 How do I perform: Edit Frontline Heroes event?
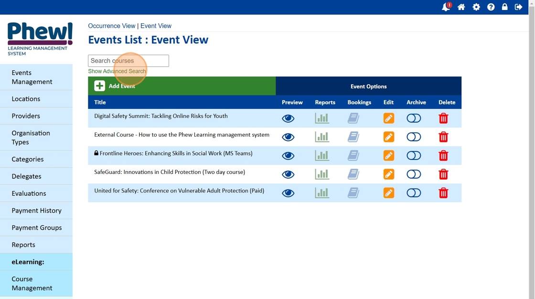coord(389,155)
